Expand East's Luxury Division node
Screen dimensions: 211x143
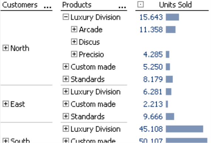[66, 91]
